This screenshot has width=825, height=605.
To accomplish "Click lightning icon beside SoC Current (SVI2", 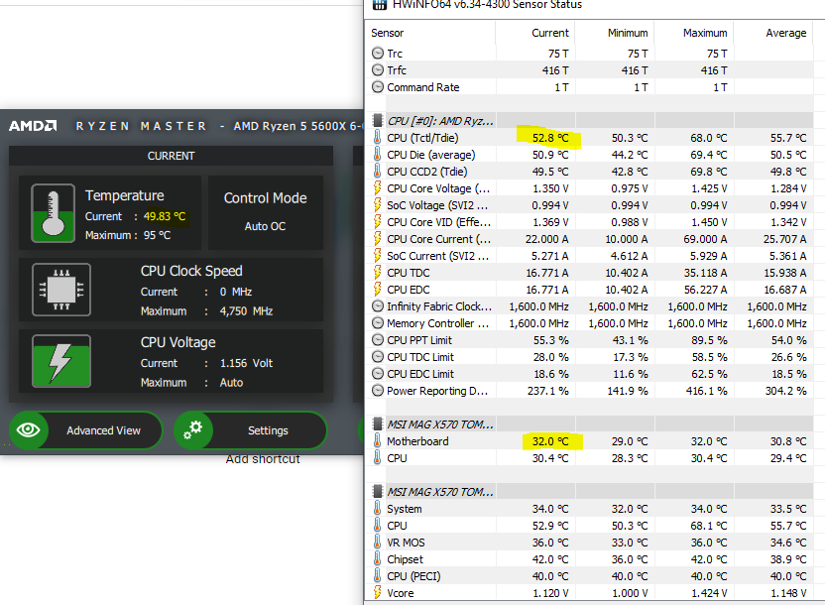I will 377,255.
